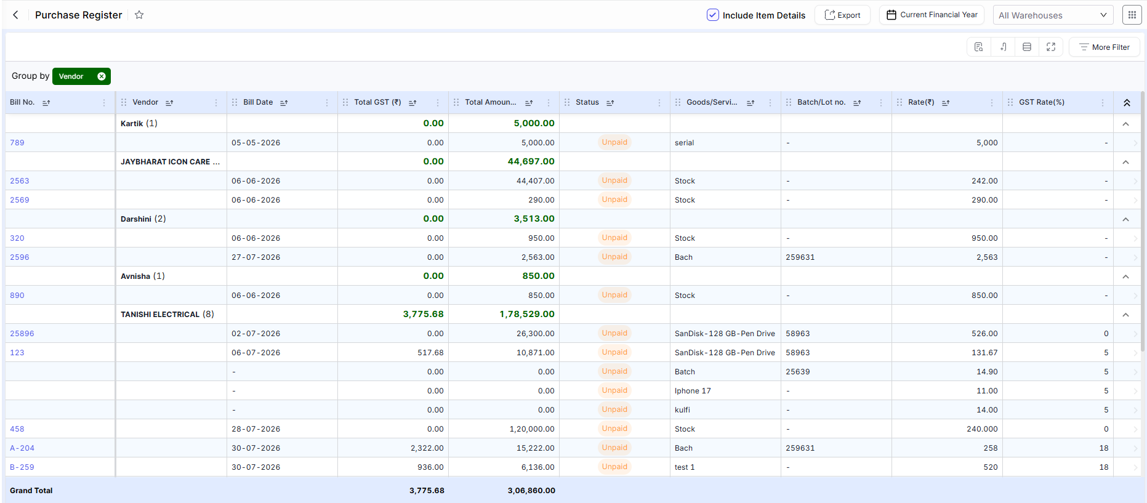Open the All Warehouses dropdown
Screen dimensions: 1147x503
tap(1053, 15)
